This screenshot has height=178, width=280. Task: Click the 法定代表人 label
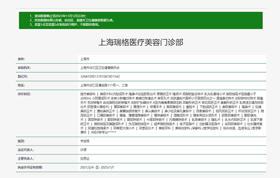coord(26,150)
